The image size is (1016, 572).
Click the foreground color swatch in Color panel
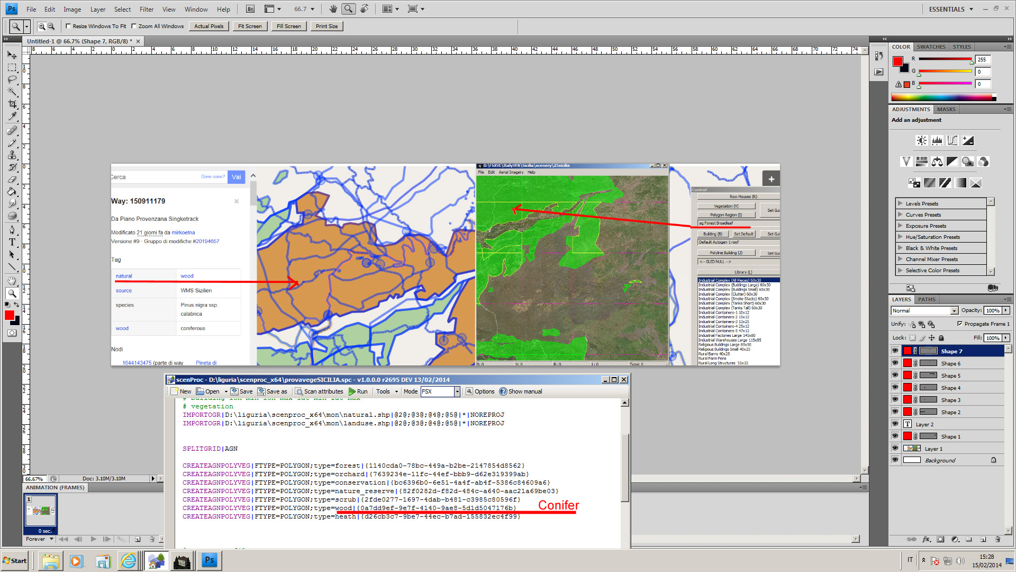coord(898,61)
